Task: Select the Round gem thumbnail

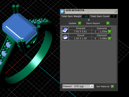Action: (x=65, y=37)
